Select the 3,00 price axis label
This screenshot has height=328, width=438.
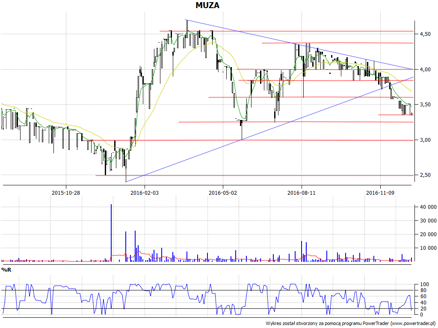point(425,140)
